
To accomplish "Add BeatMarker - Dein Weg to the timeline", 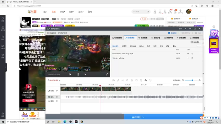I will (188, 53).
